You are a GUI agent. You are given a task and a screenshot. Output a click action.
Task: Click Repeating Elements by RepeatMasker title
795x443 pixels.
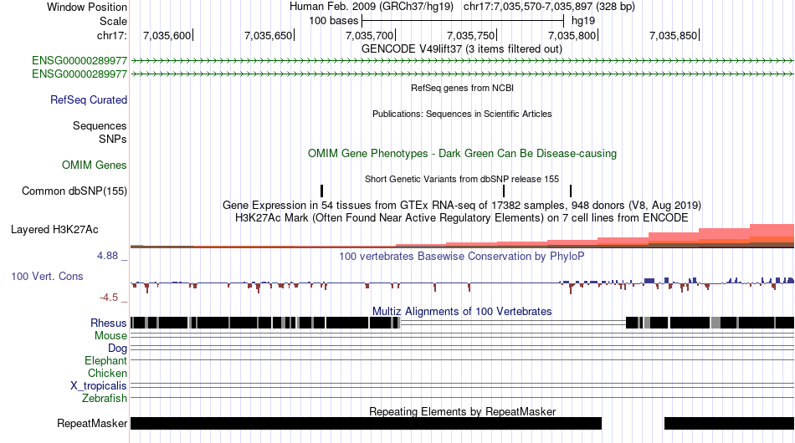[462, 411]
